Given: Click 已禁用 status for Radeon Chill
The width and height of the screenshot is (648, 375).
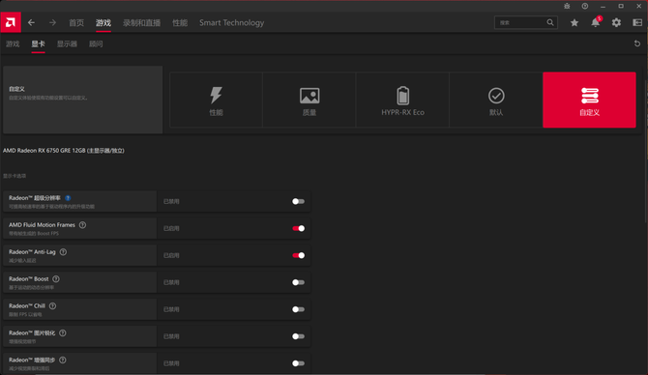Looking at the screenshot, I should click(171, 309).
